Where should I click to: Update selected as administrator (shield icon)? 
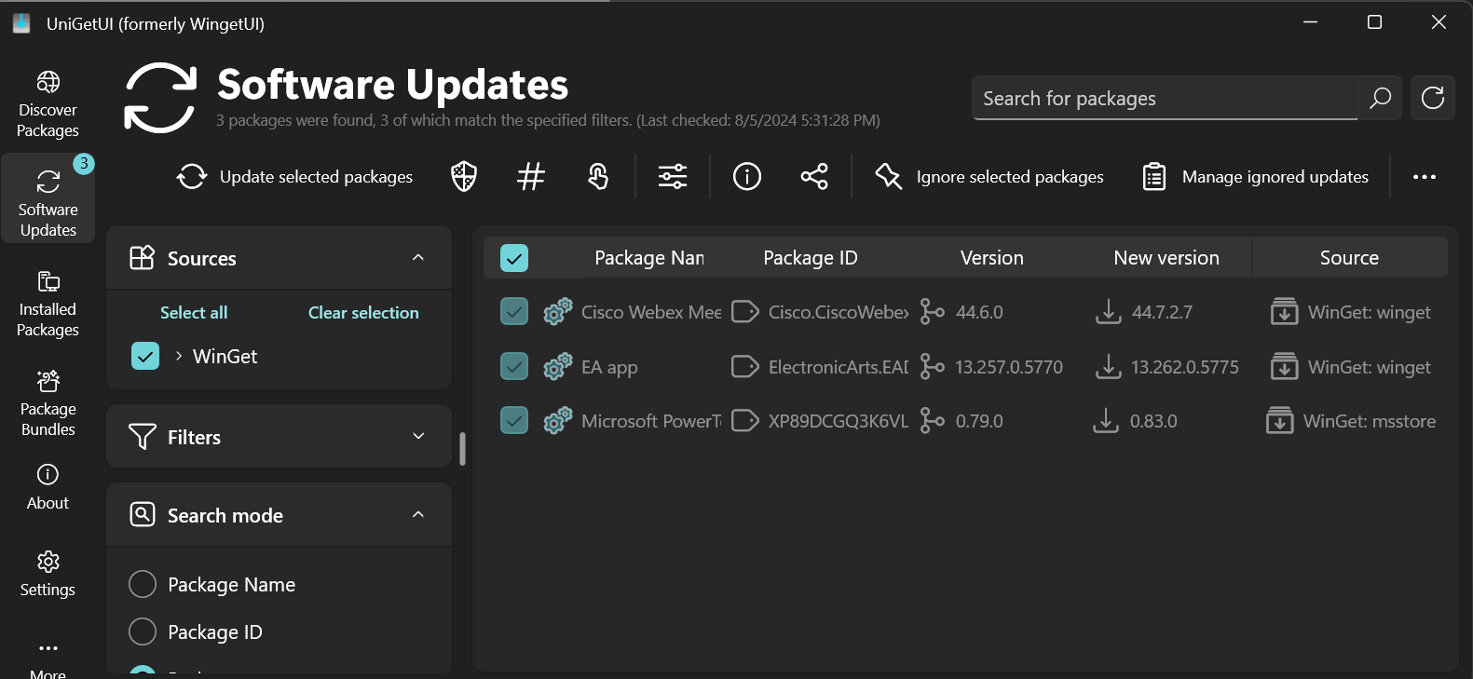tap(464, 176)
